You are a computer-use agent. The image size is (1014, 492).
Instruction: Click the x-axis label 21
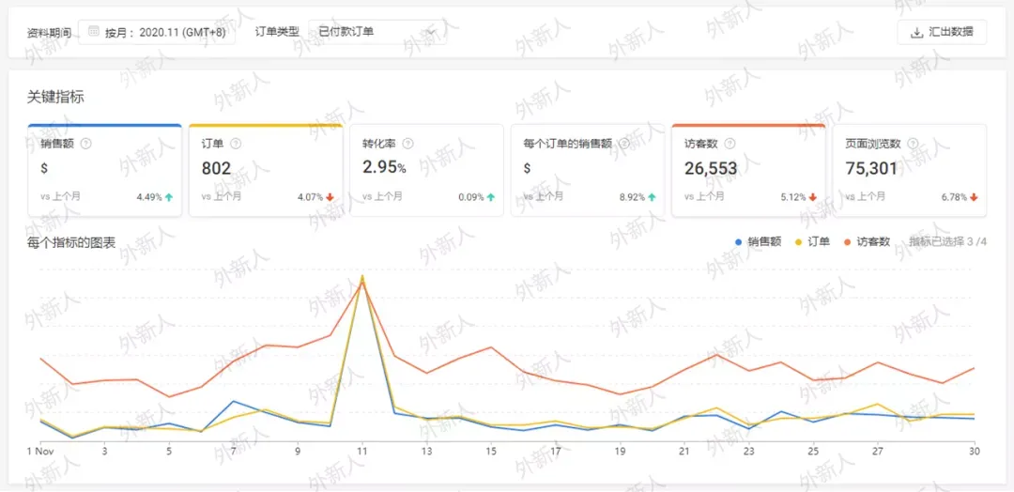click(x=684, y=451)
